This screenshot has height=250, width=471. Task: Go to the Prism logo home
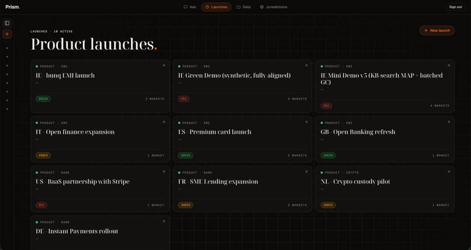pyautogui.click(x=13, y=7)
